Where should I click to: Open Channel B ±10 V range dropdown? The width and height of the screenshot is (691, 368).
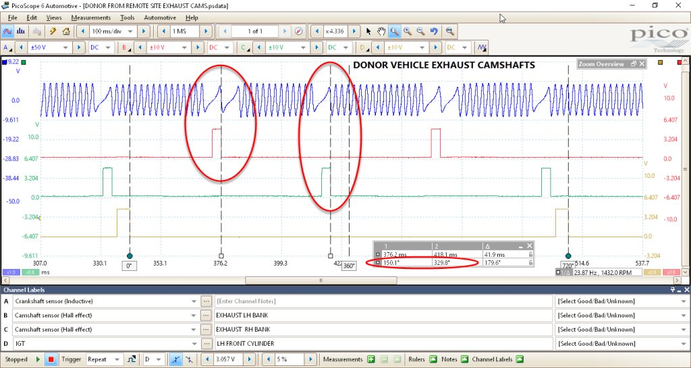click(x=185, y=48)
